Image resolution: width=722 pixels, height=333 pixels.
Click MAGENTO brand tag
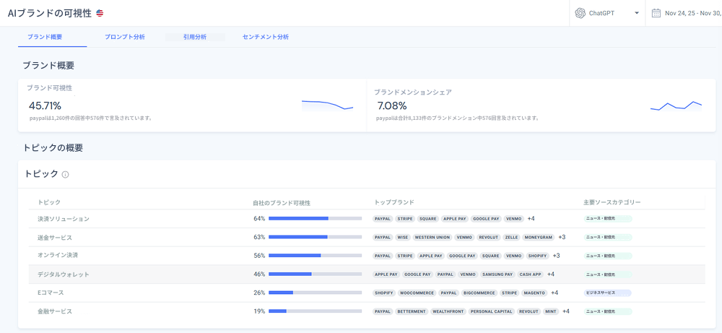tap(534, 293)
